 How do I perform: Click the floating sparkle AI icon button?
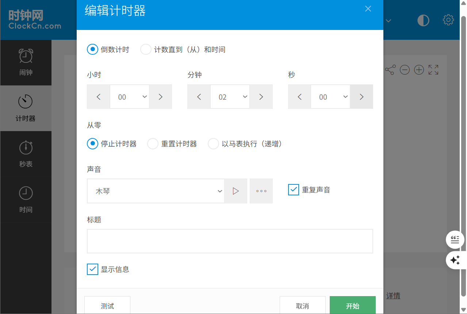455,260
